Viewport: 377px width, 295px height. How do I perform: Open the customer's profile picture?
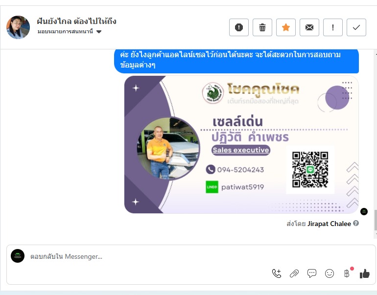click(18, 27)
